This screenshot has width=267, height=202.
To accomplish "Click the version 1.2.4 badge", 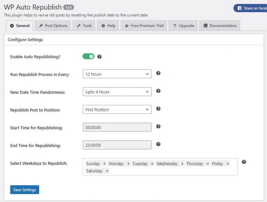I will tap(68, 8).
